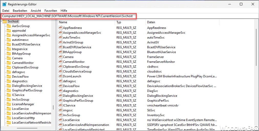Select ClipboardSvcGroup key in tree

(25, 67)
